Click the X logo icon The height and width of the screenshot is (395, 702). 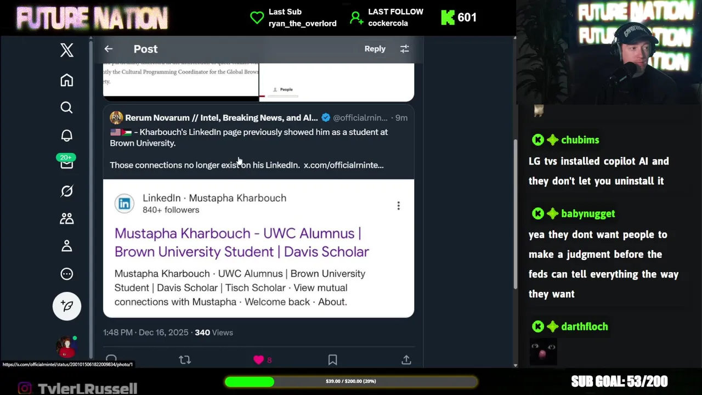point(67,50)
